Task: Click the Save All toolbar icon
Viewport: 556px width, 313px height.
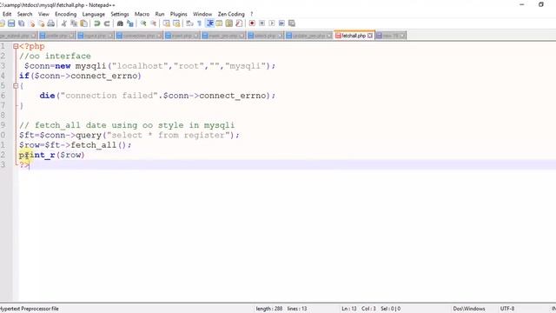Action: pyautogui.click(x=21, y=23)
